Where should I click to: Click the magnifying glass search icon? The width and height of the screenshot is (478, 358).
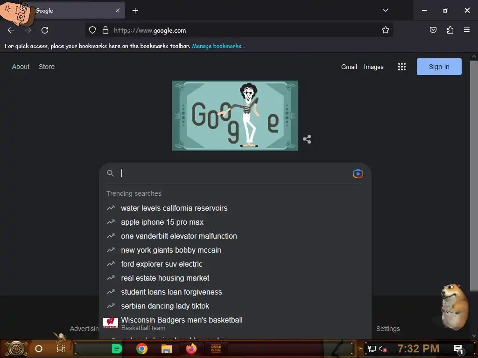(110, 173)
